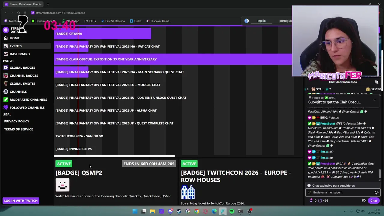Click the Dashboard grid icon
Viewport: 384px width, 216px height.
(6, 54)
